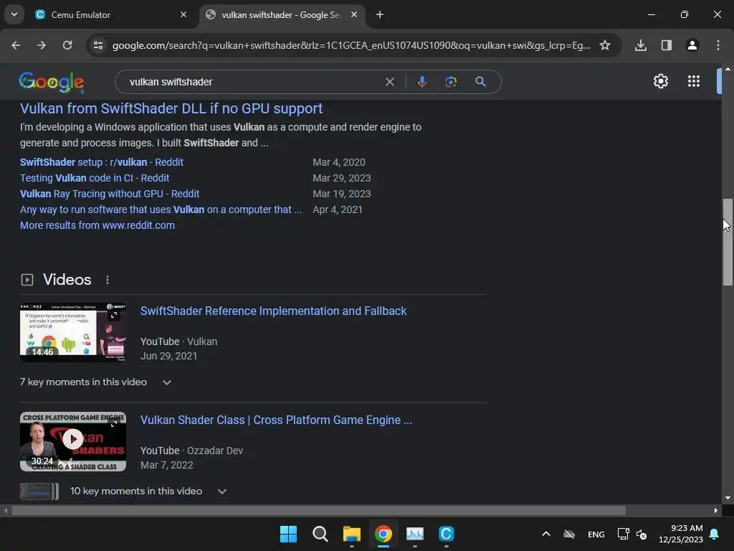Submit search with magnifier icon
This screenshot has height=551, width=734.
tap(481, 82)
